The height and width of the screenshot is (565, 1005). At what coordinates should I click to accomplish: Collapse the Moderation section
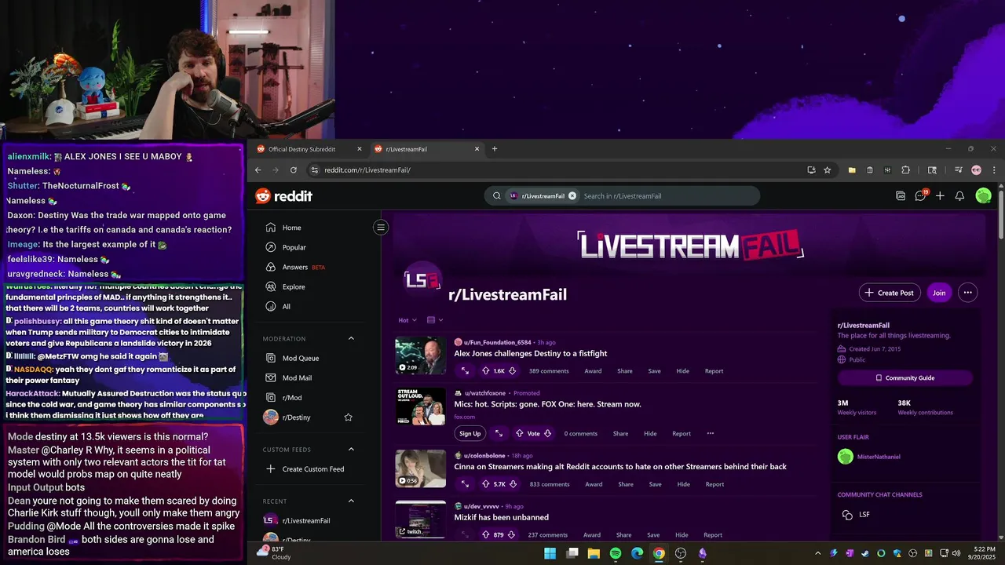point(351,338)
